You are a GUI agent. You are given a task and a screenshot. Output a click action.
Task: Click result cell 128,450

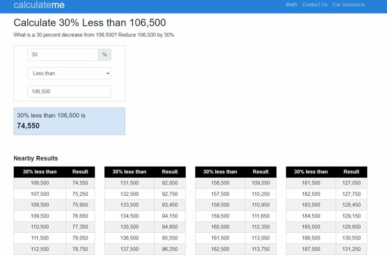click(x=351, y=205)
